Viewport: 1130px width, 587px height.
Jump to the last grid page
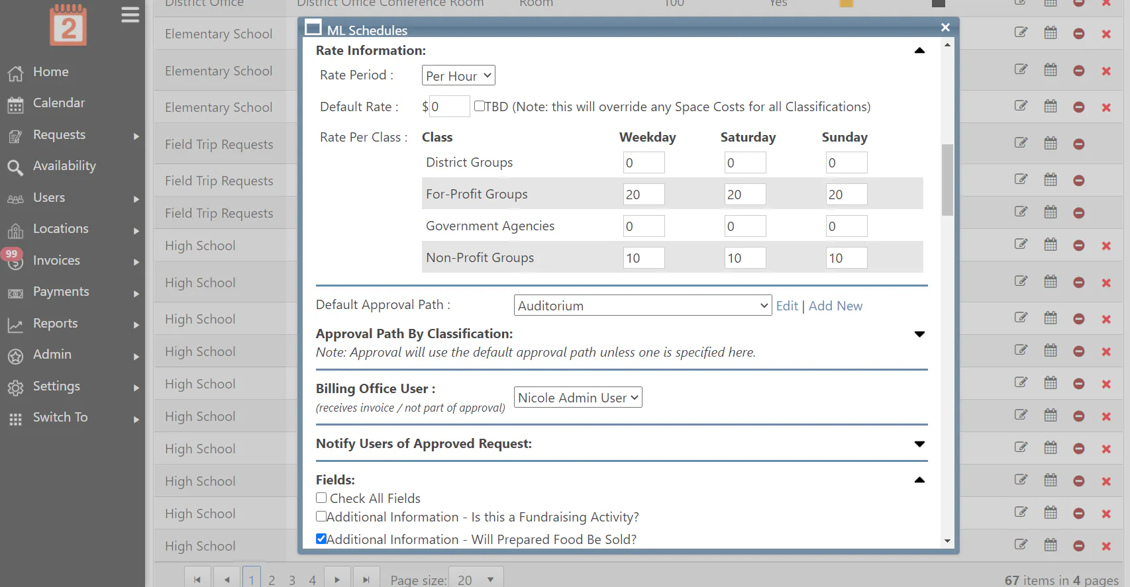coord(366,579)
